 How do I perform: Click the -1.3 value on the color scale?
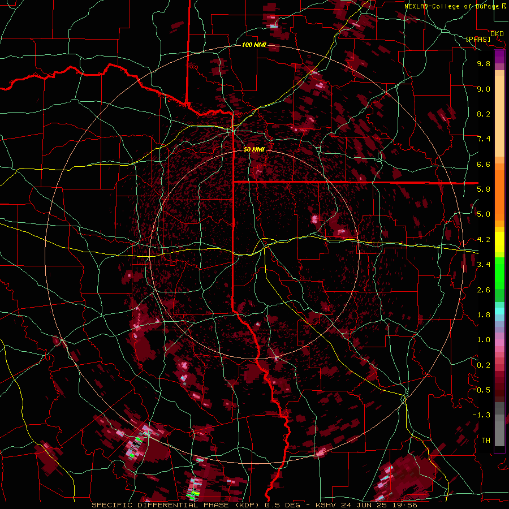click(481, 415)
